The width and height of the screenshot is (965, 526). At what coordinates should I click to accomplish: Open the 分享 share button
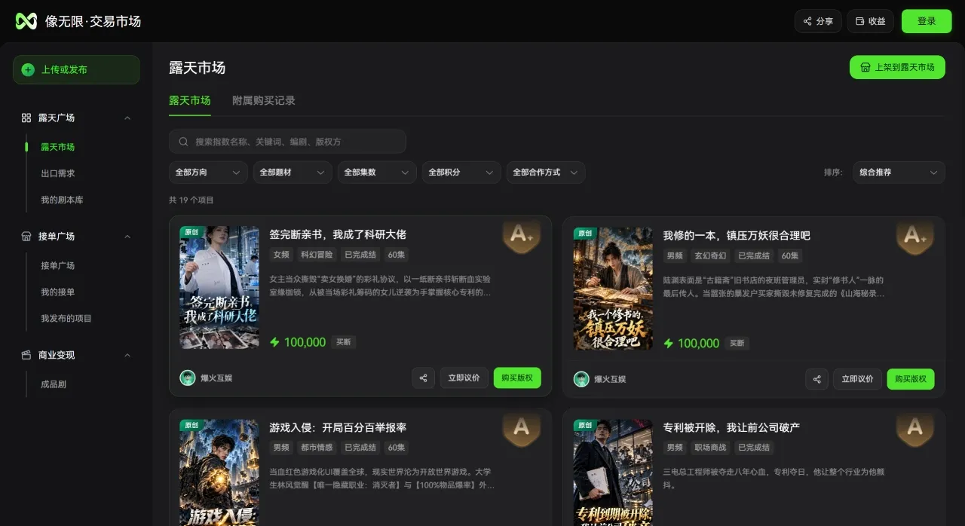818,21
